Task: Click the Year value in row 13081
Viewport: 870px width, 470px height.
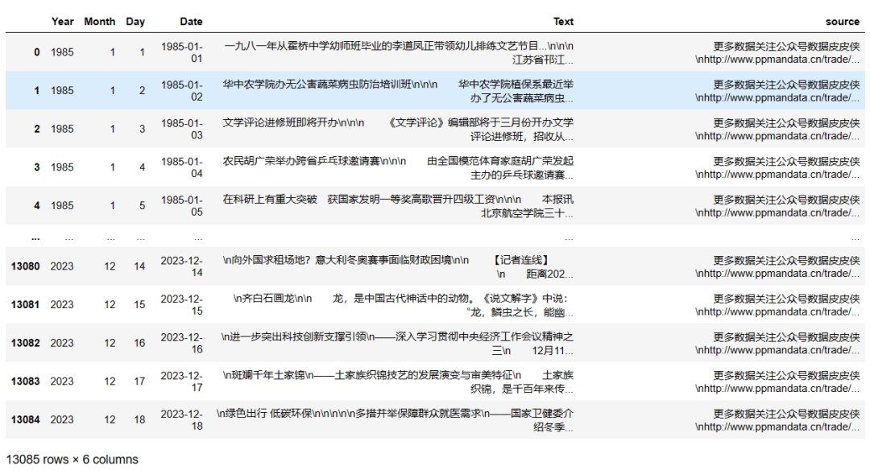Action: point(62,305)
